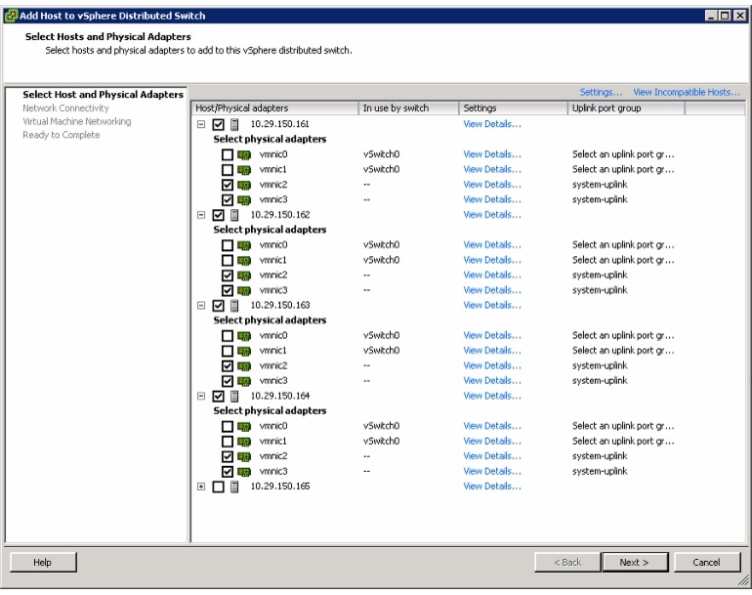752x595 pixels.
Task: Sort by Host/Physical adapters column header
Action: coord(274,108)
